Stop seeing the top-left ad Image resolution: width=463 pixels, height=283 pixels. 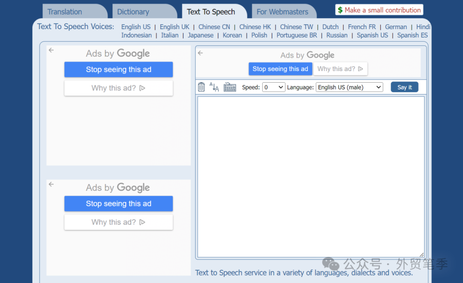(x=118, y=69)
